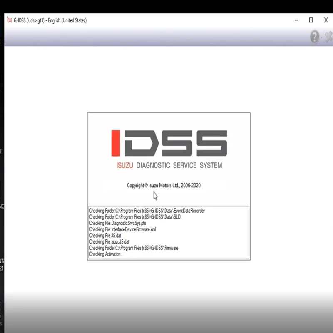Select 'Checking Folder ...G-IDSS\Firmware' log line

134,248
